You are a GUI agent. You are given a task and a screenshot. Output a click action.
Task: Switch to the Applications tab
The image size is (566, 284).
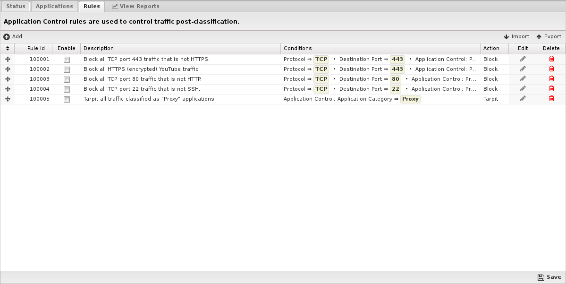[54, 6]
